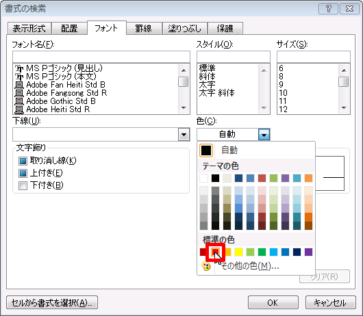This screenshot has height=316, width=363.
Task: Click font icon beside MS Pゴシック (見出し)
Action: coord(19,68)
